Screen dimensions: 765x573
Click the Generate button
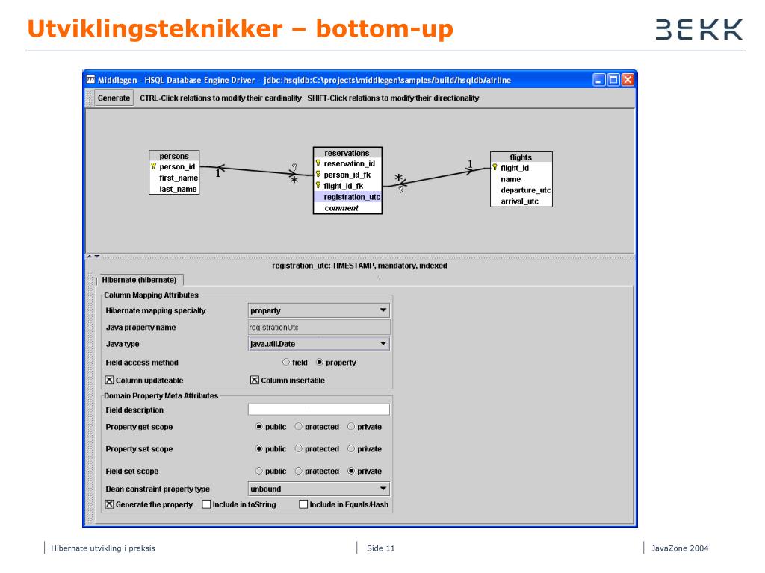pos(114,98)
